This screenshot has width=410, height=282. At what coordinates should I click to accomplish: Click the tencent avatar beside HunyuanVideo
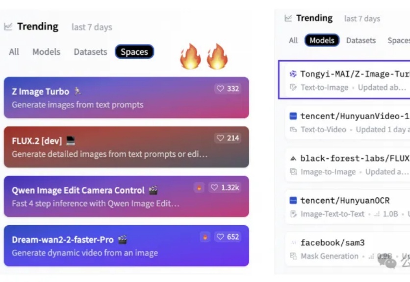click(x=293, y=116)
